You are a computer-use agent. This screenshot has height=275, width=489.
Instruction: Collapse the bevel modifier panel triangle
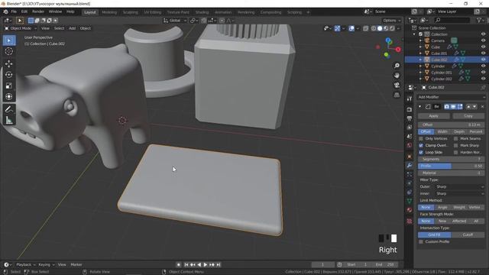(x=420, y=107)
